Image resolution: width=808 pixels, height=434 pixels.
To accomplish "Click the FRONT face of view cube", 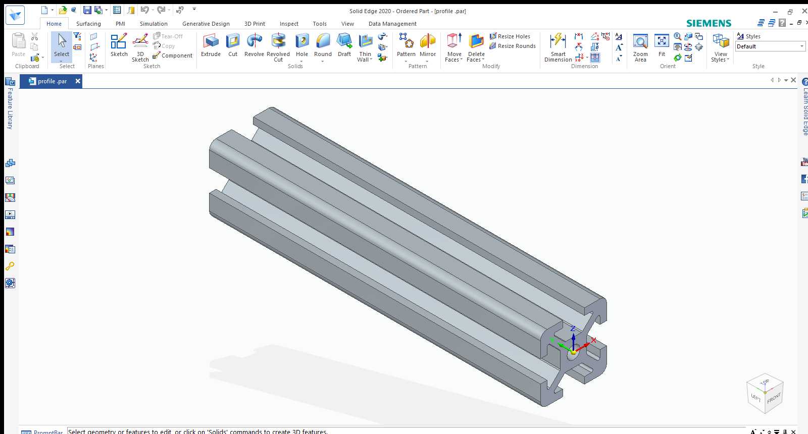I will pos(774,399).
